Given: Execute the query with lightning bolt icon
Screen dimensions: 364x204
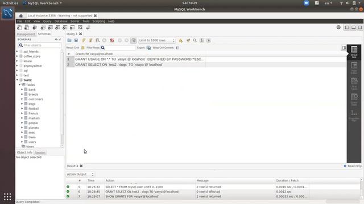Looking at the screenshot, I should [x=84, y=40].
